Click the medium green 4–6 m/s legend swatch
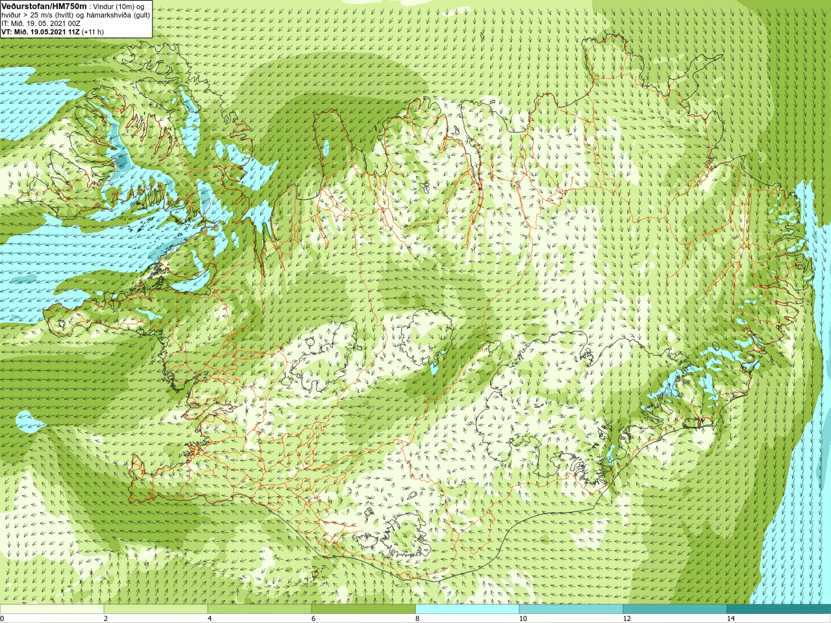Image resolution: width=831 pixels, height=623 pixels. 260,609
